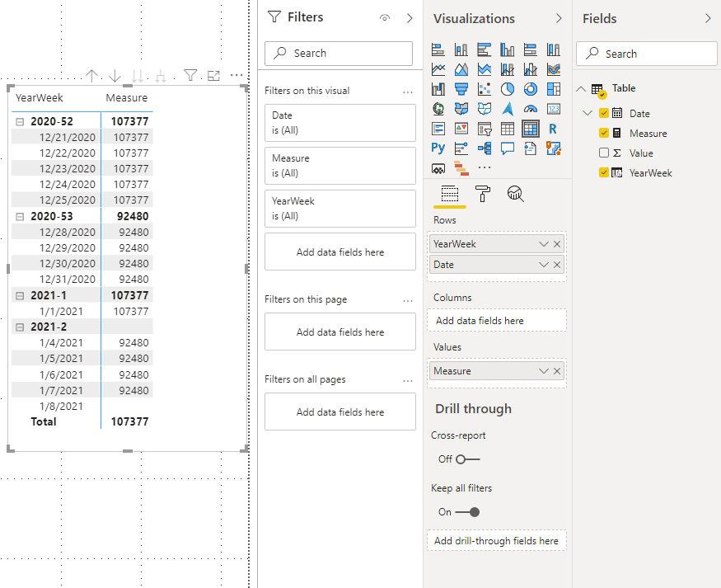Collapse the Filters pane
This screenshot has height=588, width=721.
(x=410, y=18)
